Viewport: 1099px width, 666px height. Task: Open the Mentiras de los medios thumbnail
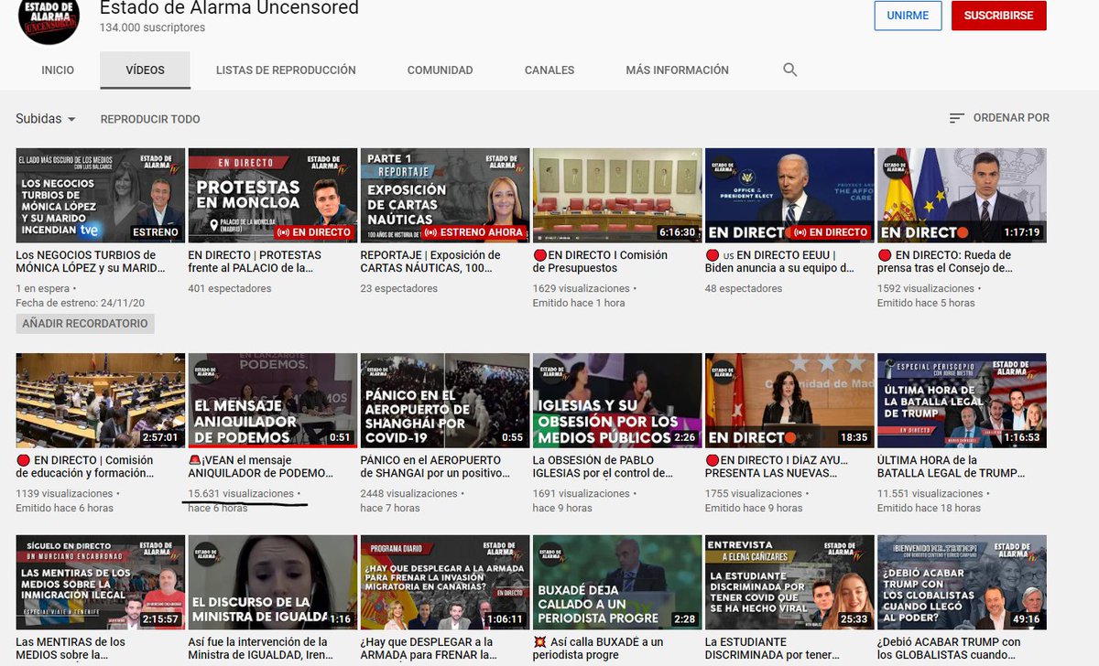(x=101, y=583)
